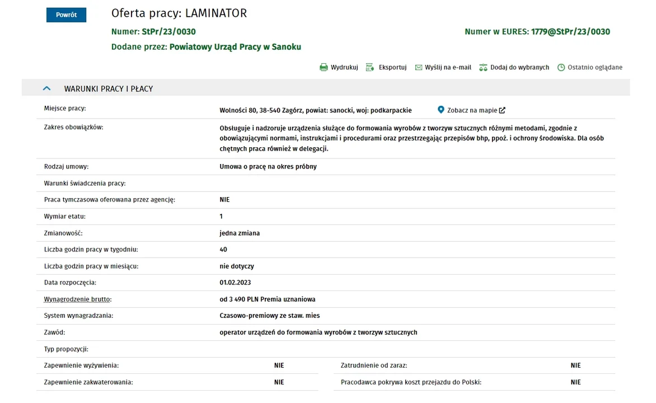This screenshot has height=403, width=656.
Task: Click the Warunki świadczenia pracy label
Action: (x=85, y=183)
